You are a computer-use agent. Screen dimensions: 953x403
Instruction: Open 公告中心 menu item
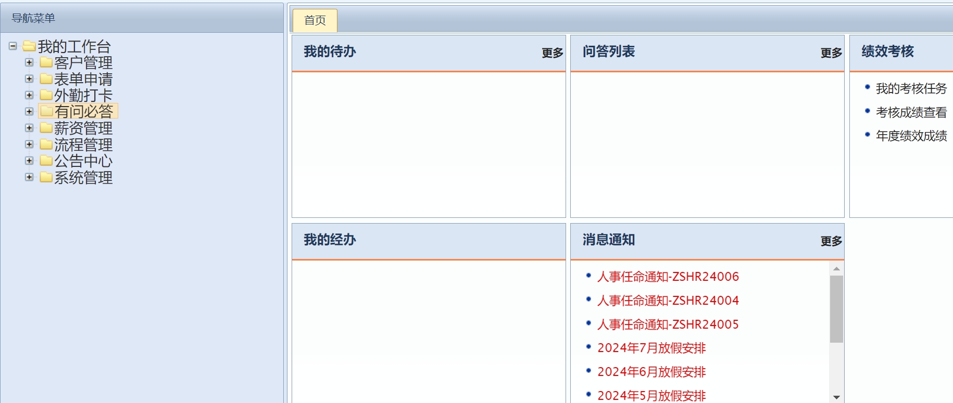83,161
